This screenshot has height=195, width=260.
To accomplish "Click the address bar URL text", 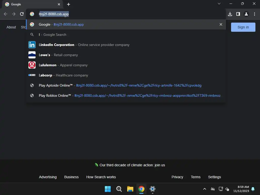I will (54, 14).
